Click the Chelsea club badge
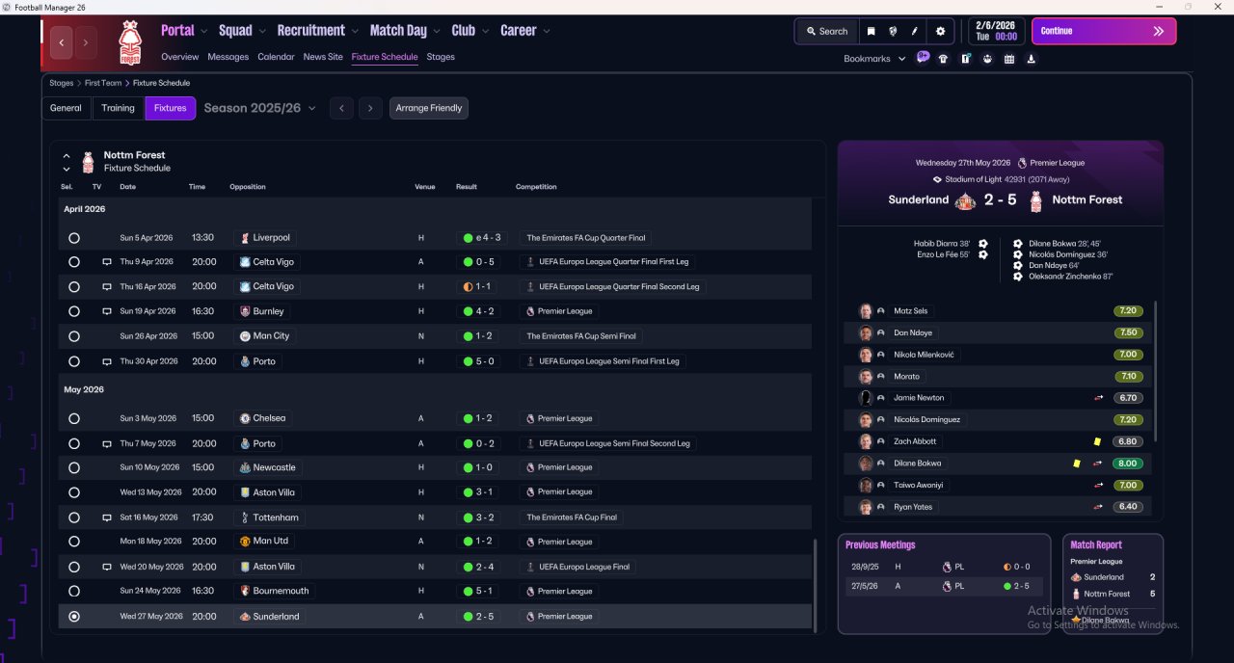1234x663 pixels. (x=245, y=418)
